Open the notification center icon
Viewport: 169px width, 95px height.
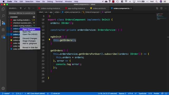click(x=165, y=2)
